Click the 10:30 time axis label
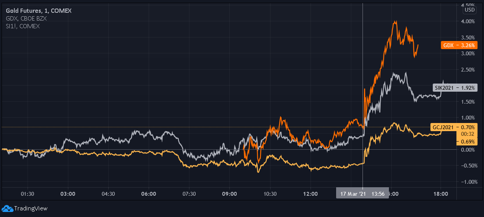Screen dimensions: 484x217 pos(270,193)
